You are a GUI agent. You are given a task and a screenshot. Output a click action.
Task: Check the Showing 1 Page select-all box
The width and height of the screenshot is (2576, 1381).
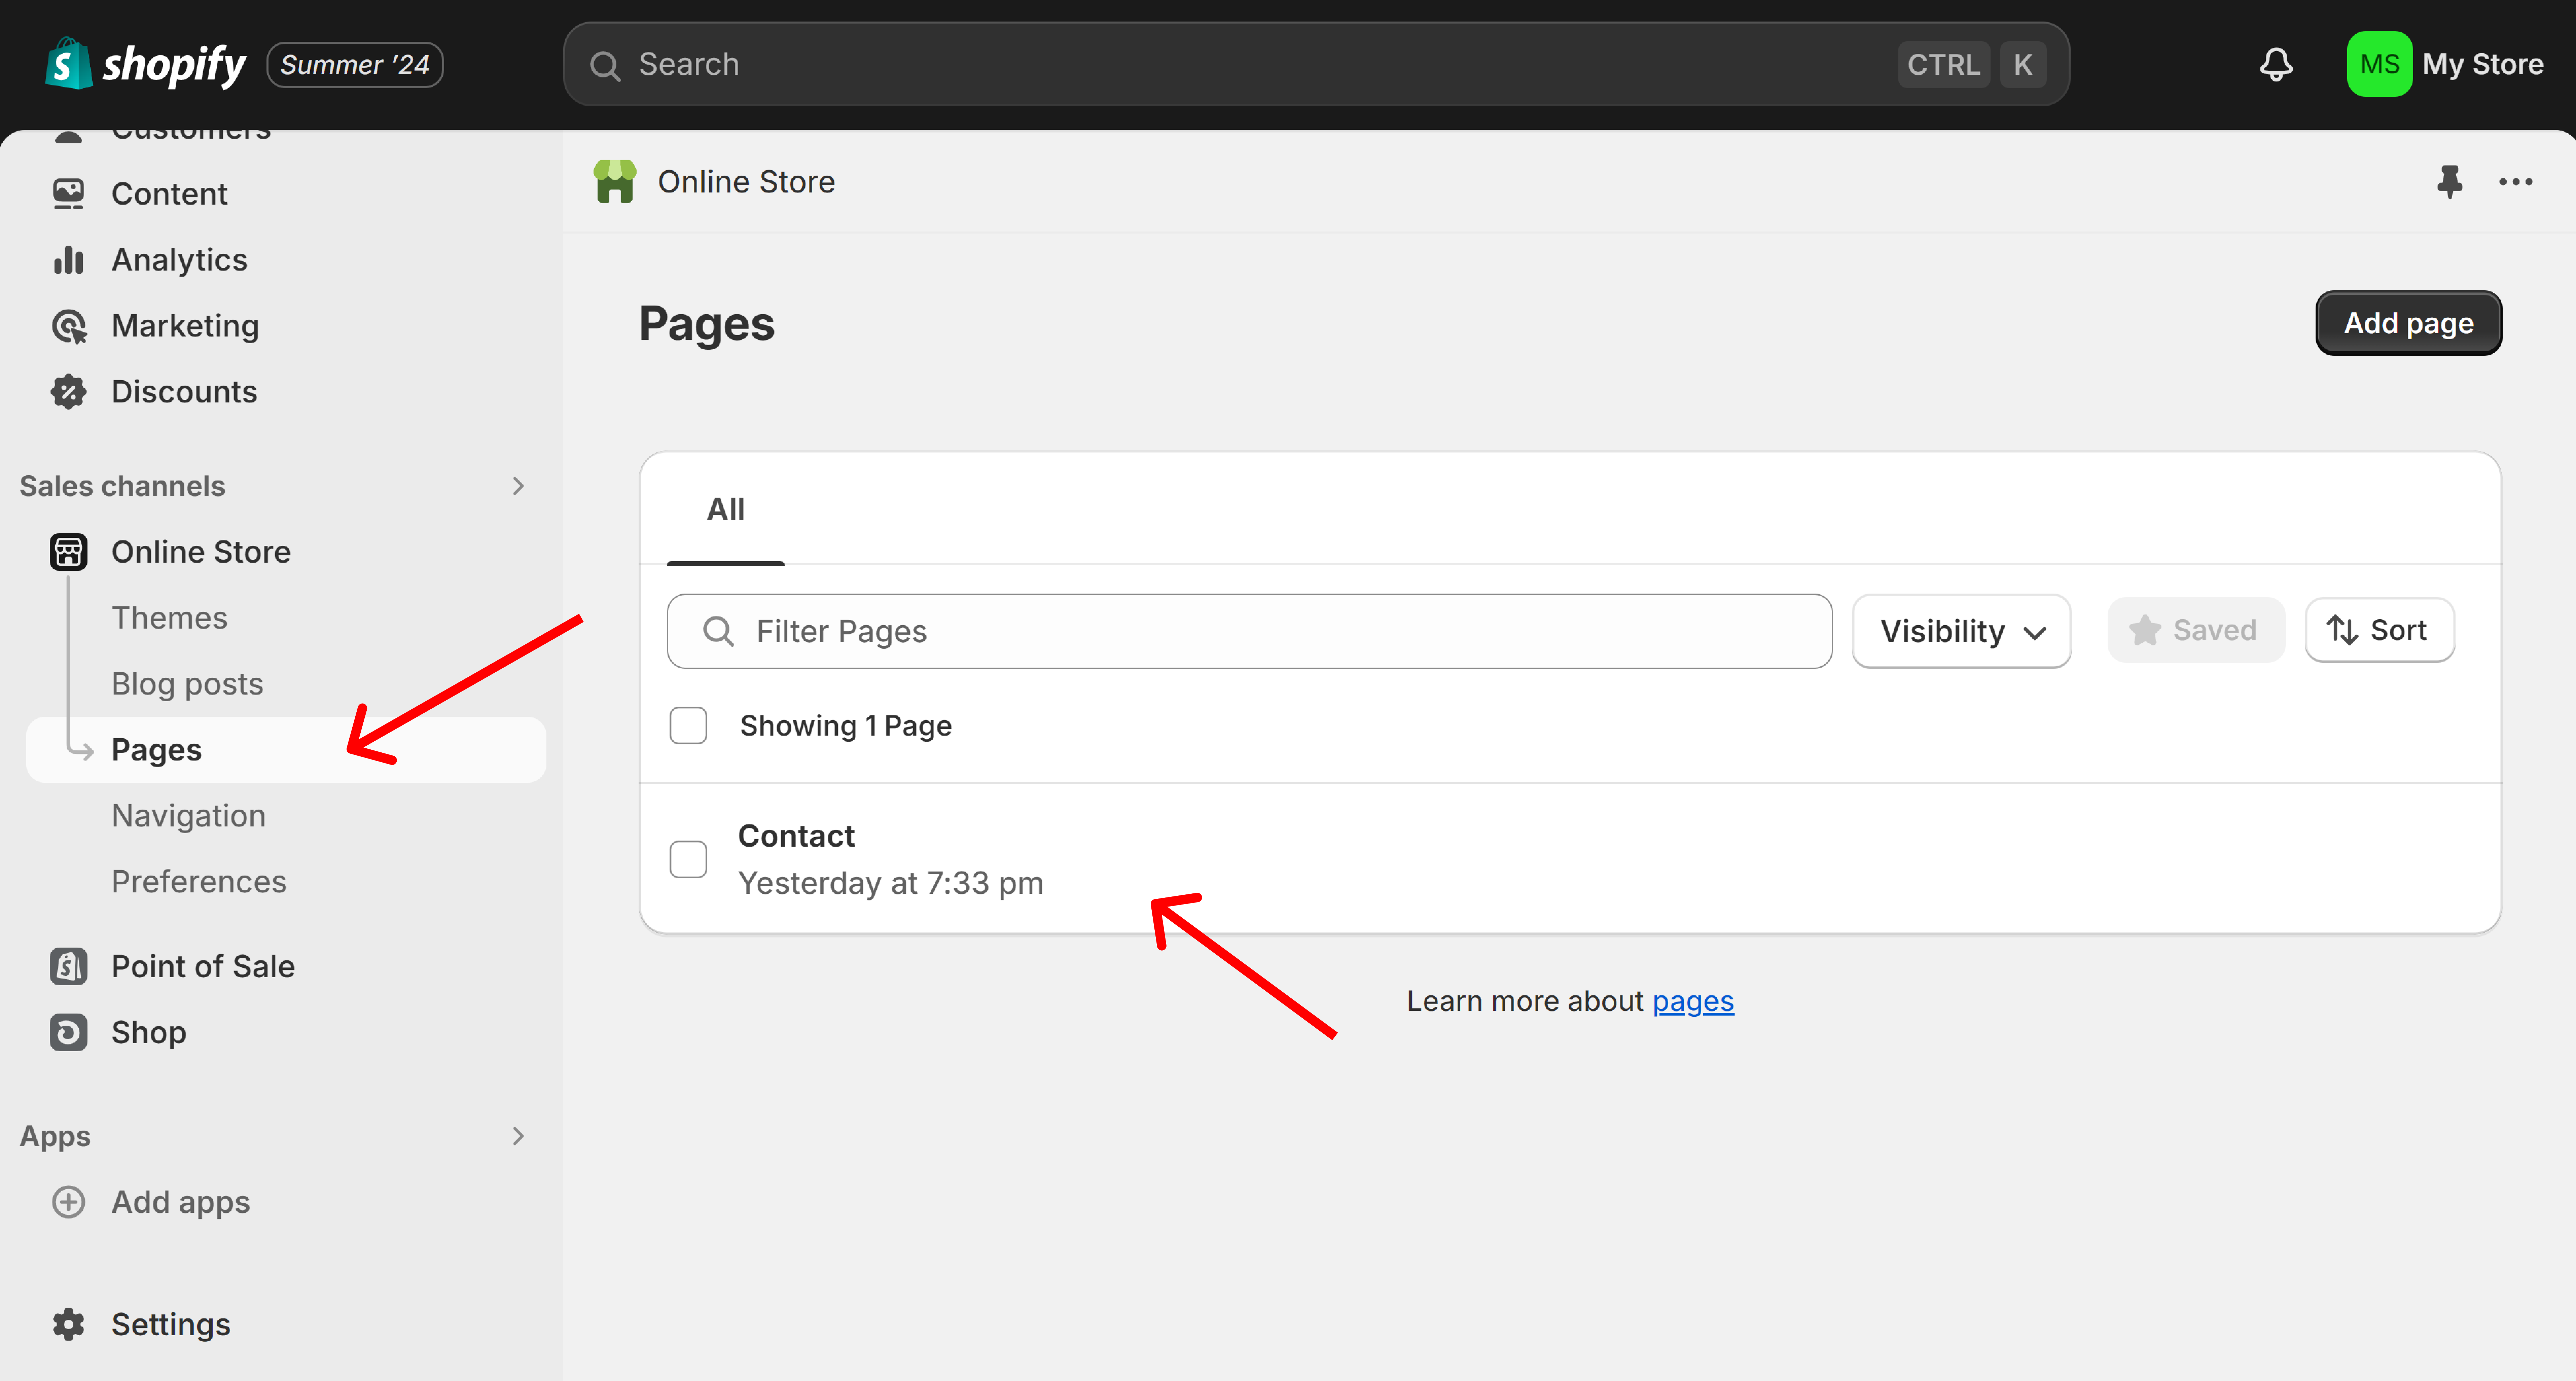coord(688,725)
